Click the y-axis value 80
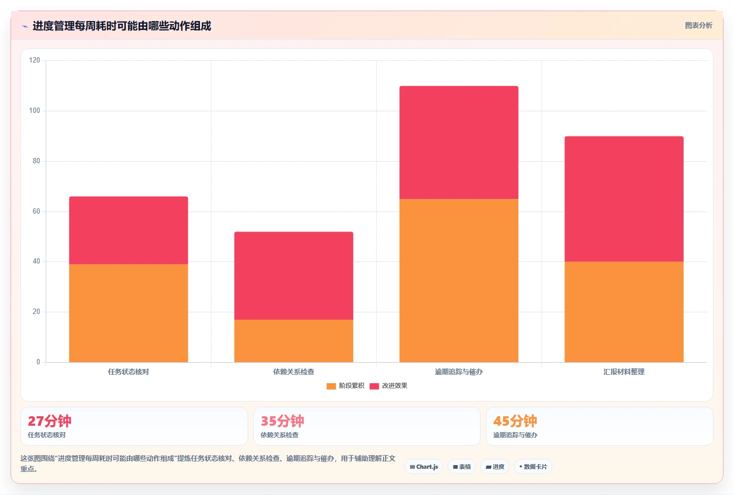Viewport: 734px width, 495px height. click(36, 161)
